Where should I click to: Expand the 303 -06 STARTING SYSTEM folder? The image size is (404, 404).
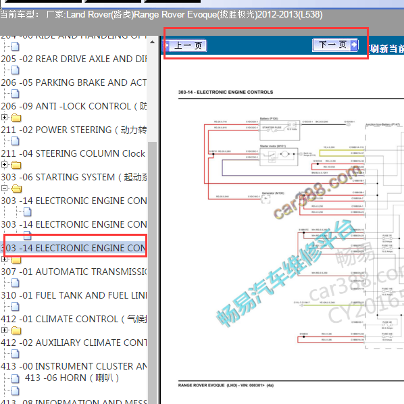(4, 164)
